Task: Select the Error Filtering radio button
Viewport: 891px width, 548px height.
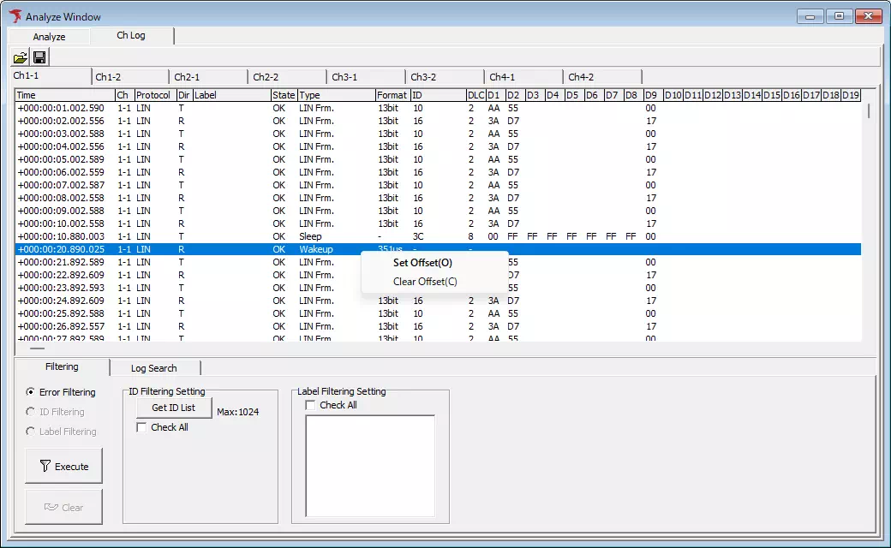Action: (x=31, y=392)
